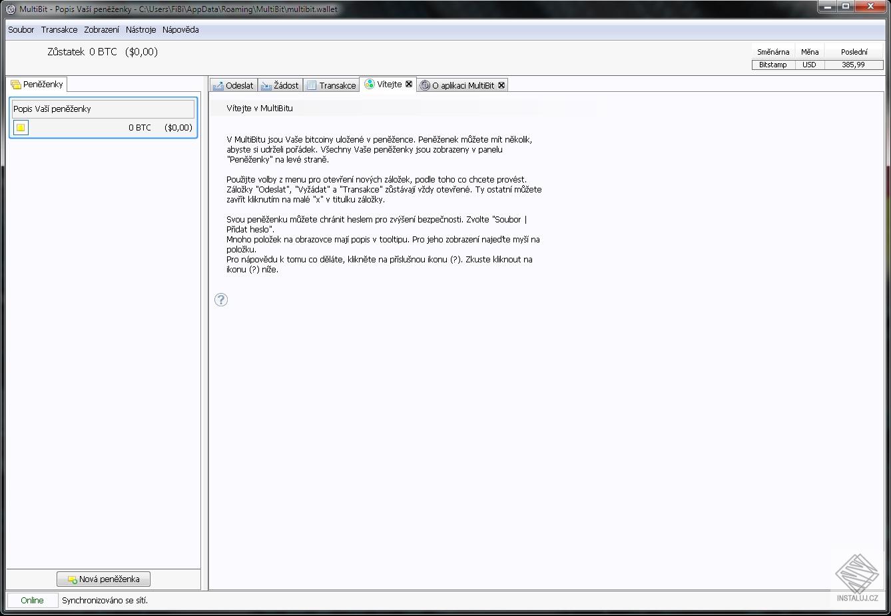Click the Poslední column header
891x616 pixels.
pyautogui.click(x=854, y=52)
